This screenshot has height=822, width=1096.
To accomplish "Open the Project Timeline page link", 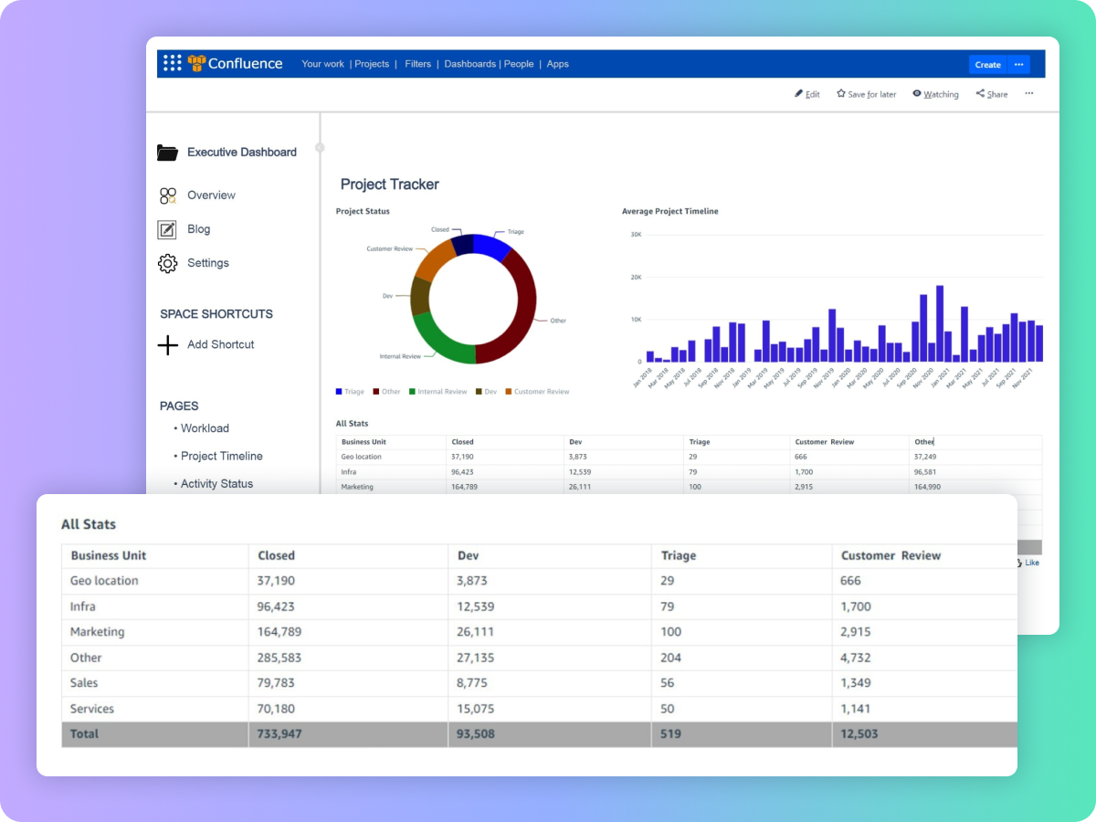I will click(222, 456).
